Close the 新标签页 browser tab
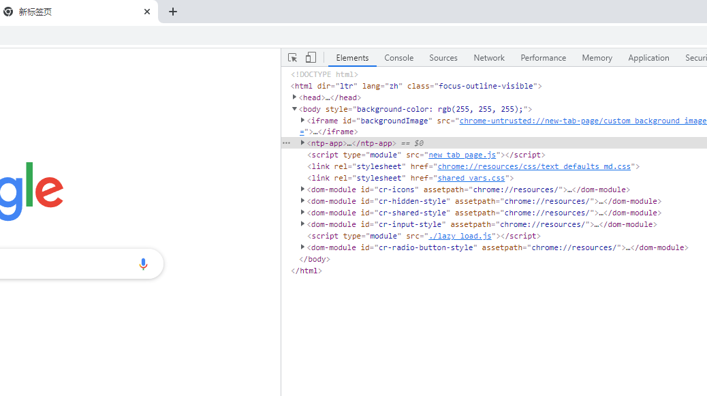 [x=147, y=12]
